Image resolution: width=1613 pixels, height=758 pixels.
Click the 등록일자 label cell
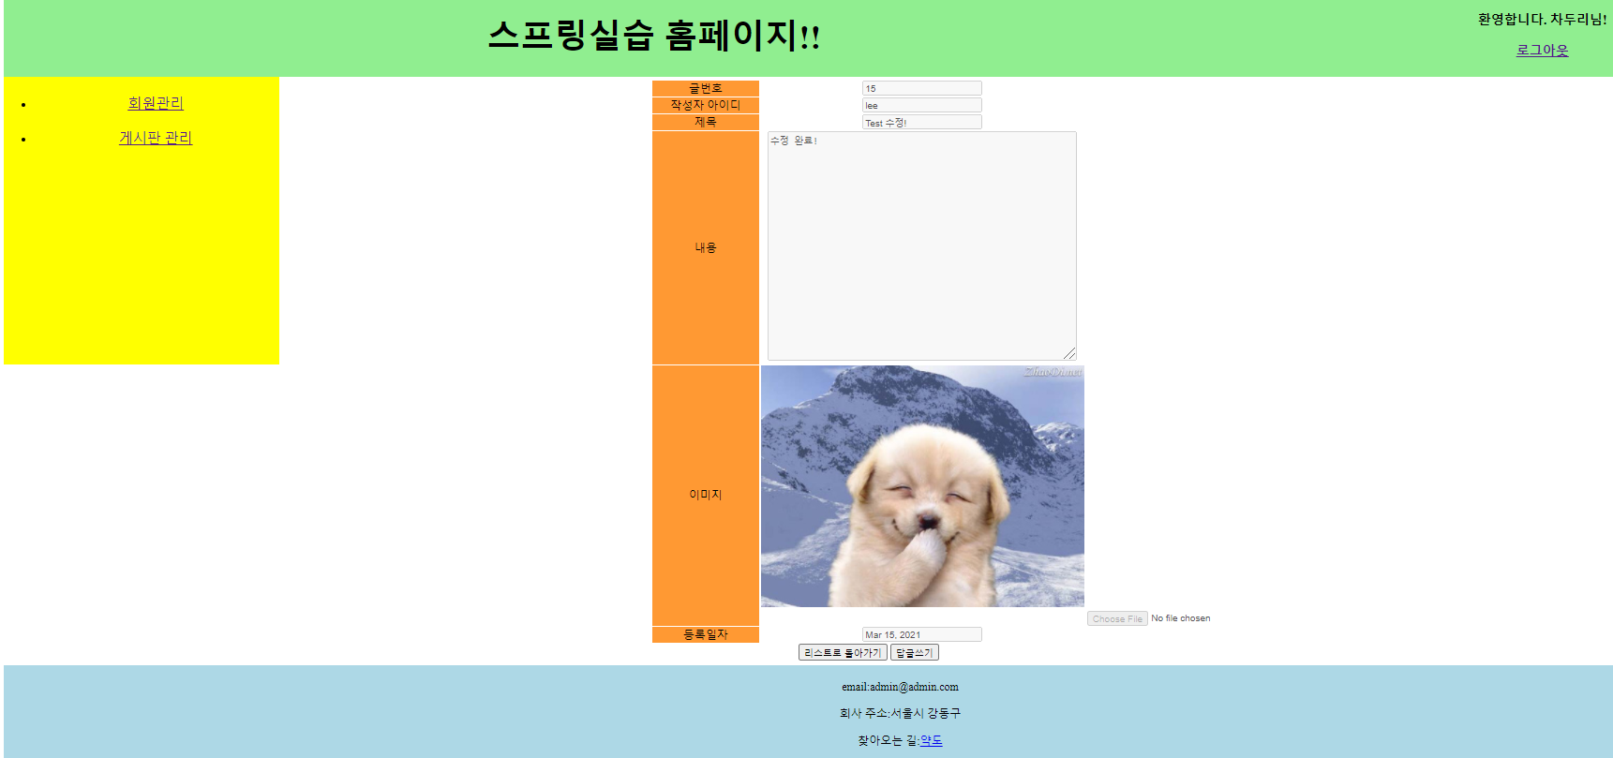click(706, 634)
